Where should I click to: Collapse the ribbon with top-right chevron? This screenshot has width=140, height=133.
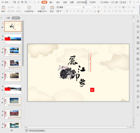coord(138,2)
